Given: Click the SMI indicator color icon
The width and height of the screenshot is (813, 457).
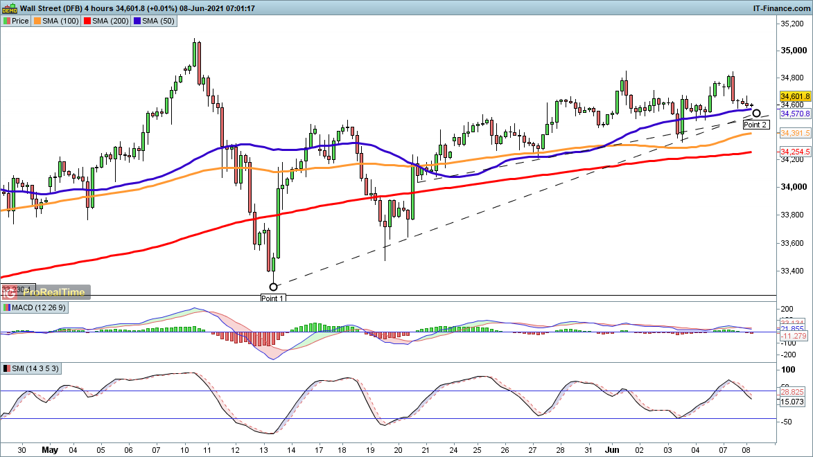Looking at the screenshot, I should coord(6,368).
